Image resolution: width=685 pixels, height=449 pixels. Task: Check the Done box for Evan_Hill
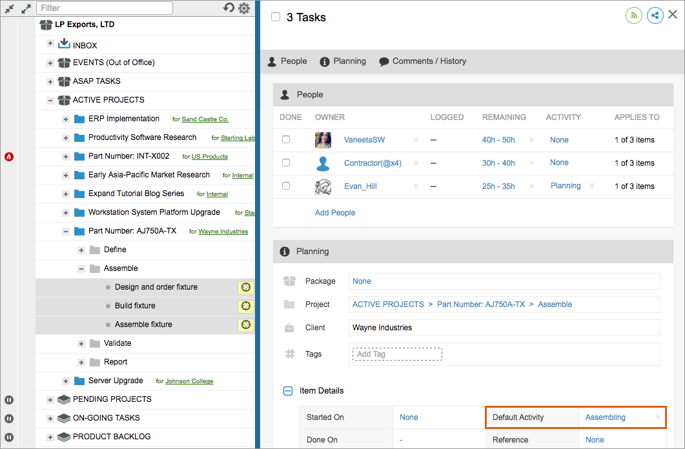[286, 186]
